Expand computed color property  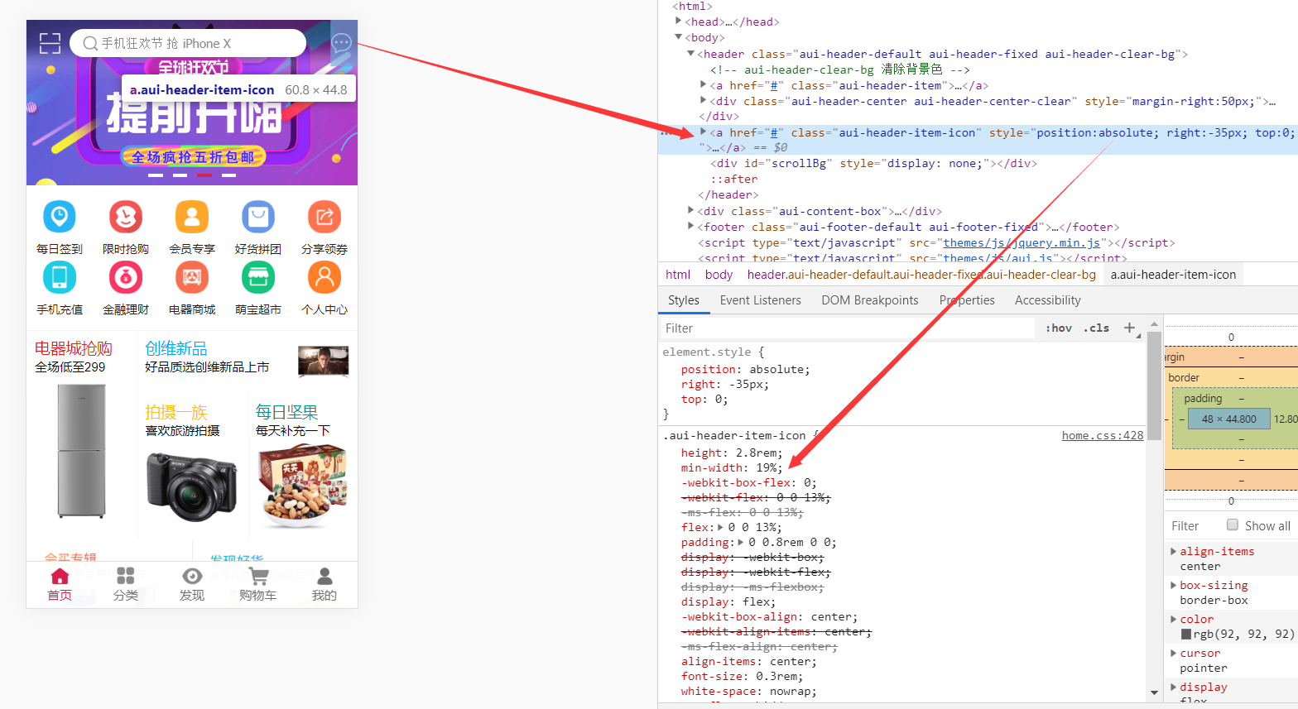point(1174,619)
